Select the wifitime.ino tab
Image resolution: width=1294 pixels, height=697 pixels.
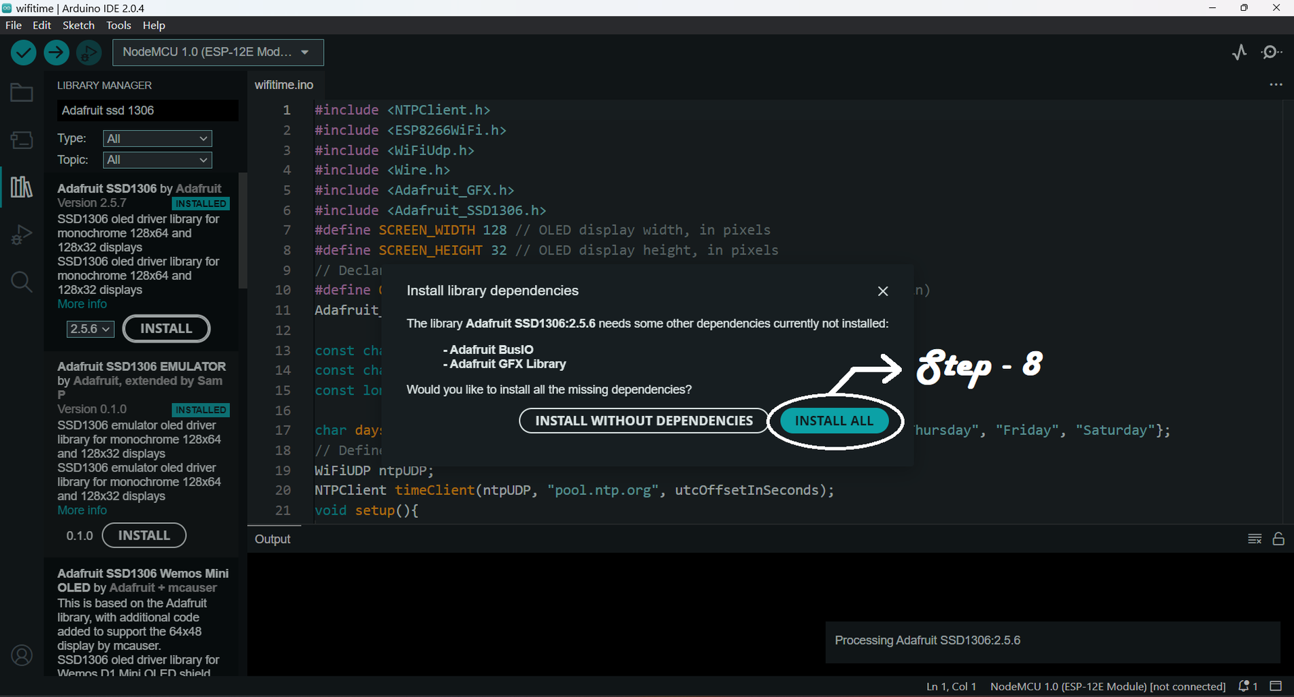click(284, 85)
